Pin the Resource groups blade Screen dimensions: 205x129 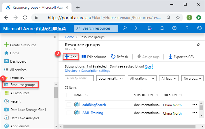(x=198, y=45)
